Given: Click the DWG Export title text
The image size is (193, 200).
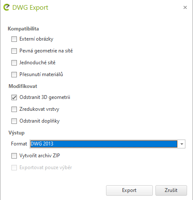Looking at the screenshot, I should pos(30,8).
